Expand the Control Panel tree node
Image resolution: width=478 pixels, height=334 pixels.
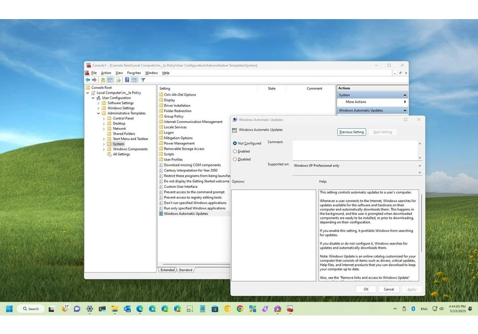coord(103,118)
